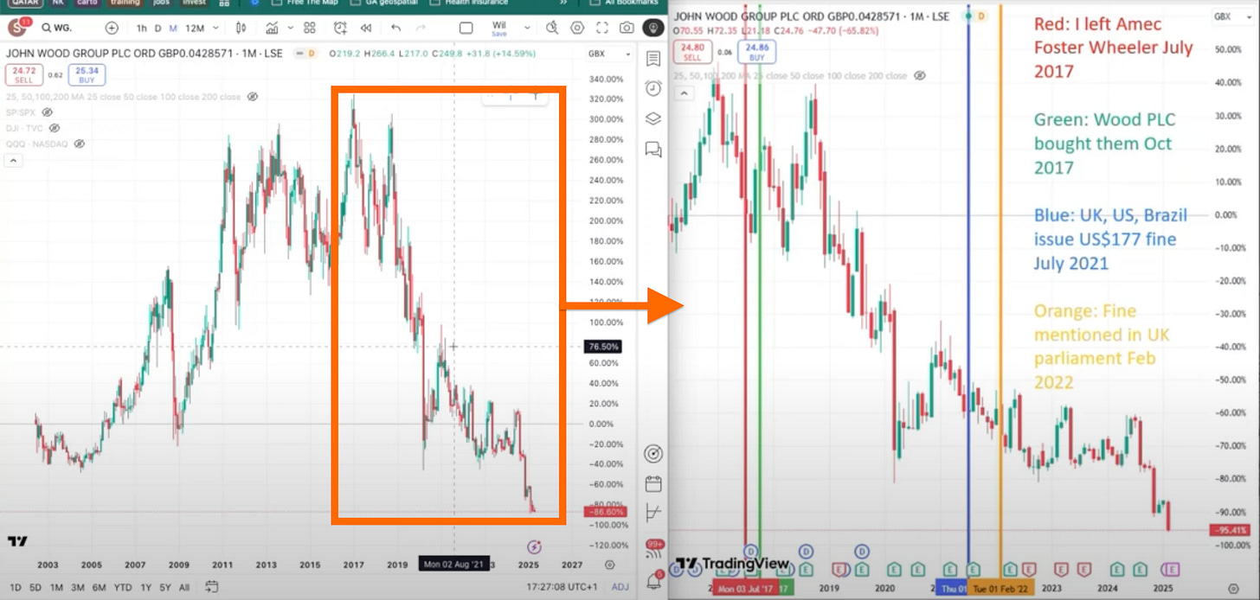Select the All range
This screenshot has height=600, width=1260.
[x=184, y=587]
